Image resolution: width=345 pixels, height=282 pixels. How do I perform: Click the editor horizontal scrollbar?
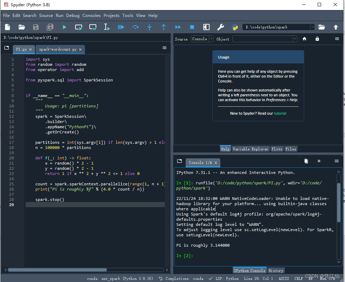click(57, 270)
